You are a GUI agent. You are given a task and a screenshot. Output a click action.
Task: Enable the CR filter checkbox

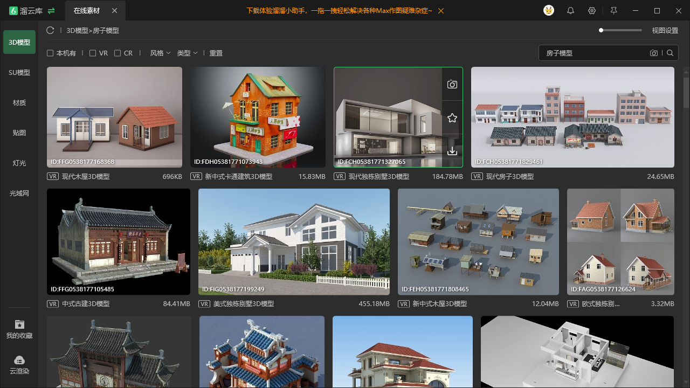pos(118,53)
